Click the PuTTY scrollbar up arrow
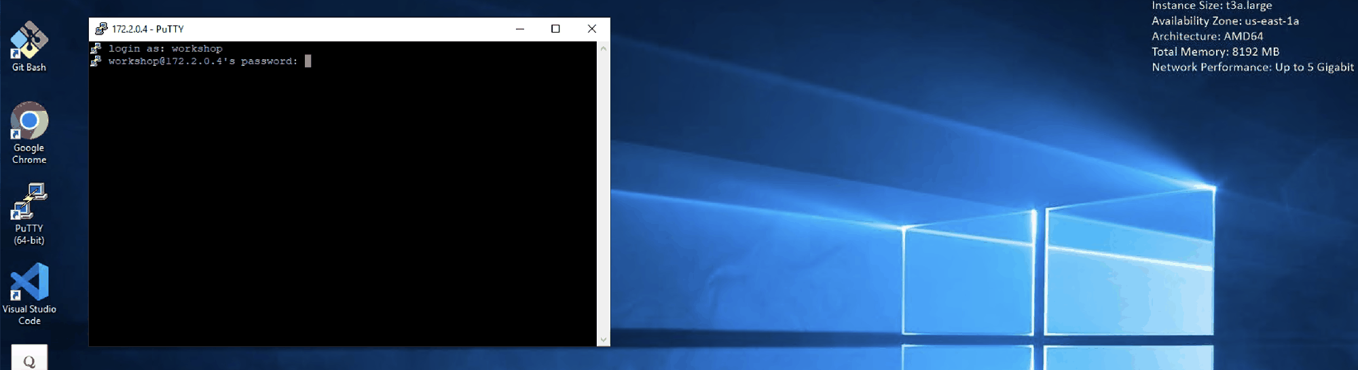Image resolution: width=1358 pixels, height=370 pixels. 603,48
